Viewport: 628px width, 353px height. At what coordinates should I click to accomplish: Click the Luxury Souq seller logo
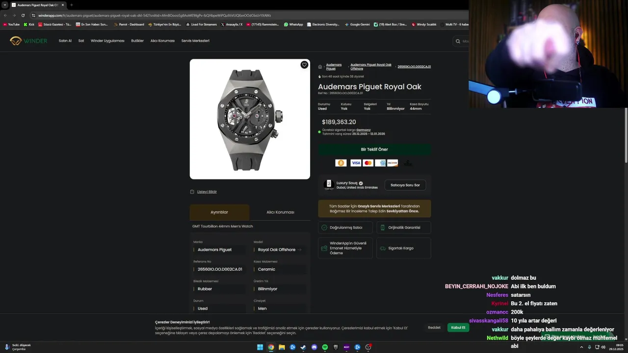[329, 184]
